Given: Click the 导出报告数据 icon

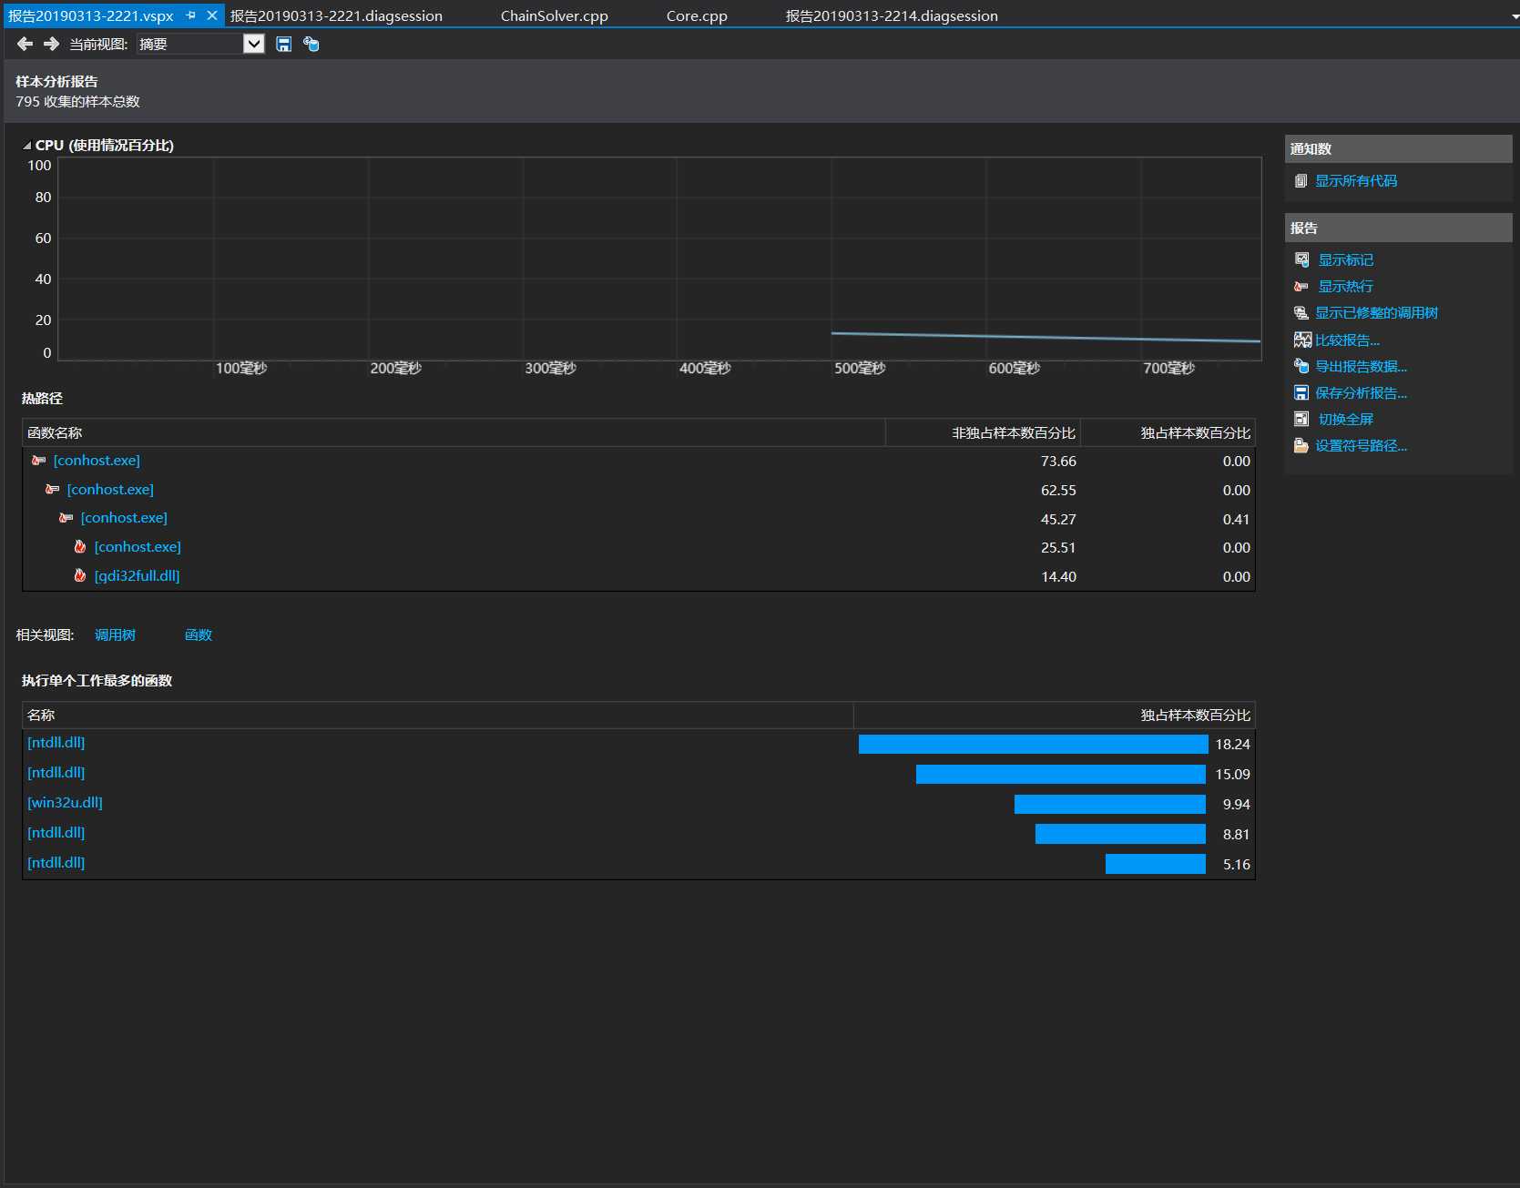Looking at the screenshot, I should (1301, 366).
